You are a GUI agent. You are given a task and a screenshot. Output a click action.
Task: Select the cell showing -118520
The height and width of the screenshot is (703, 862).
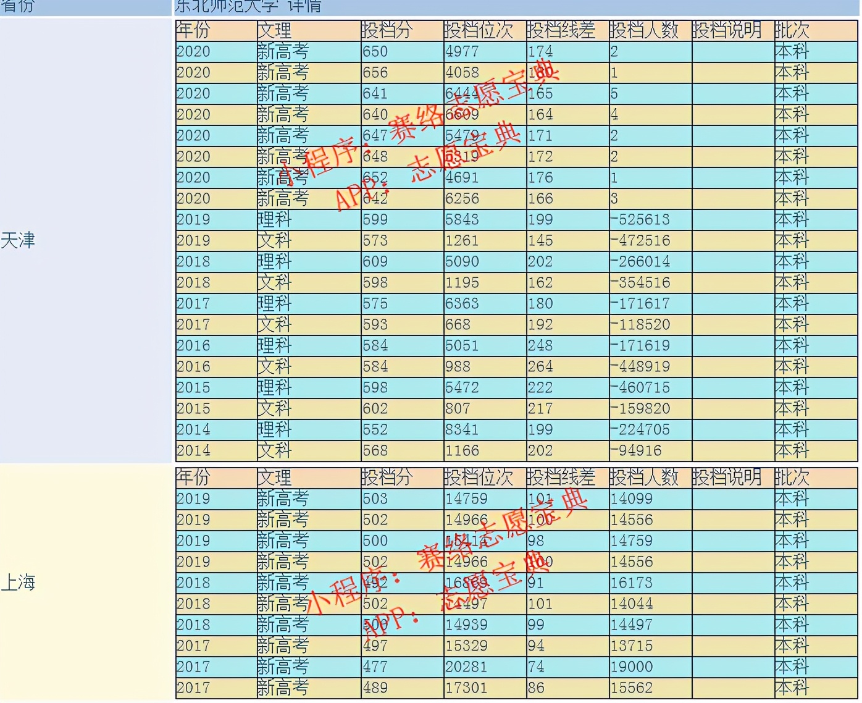[650, 324]
